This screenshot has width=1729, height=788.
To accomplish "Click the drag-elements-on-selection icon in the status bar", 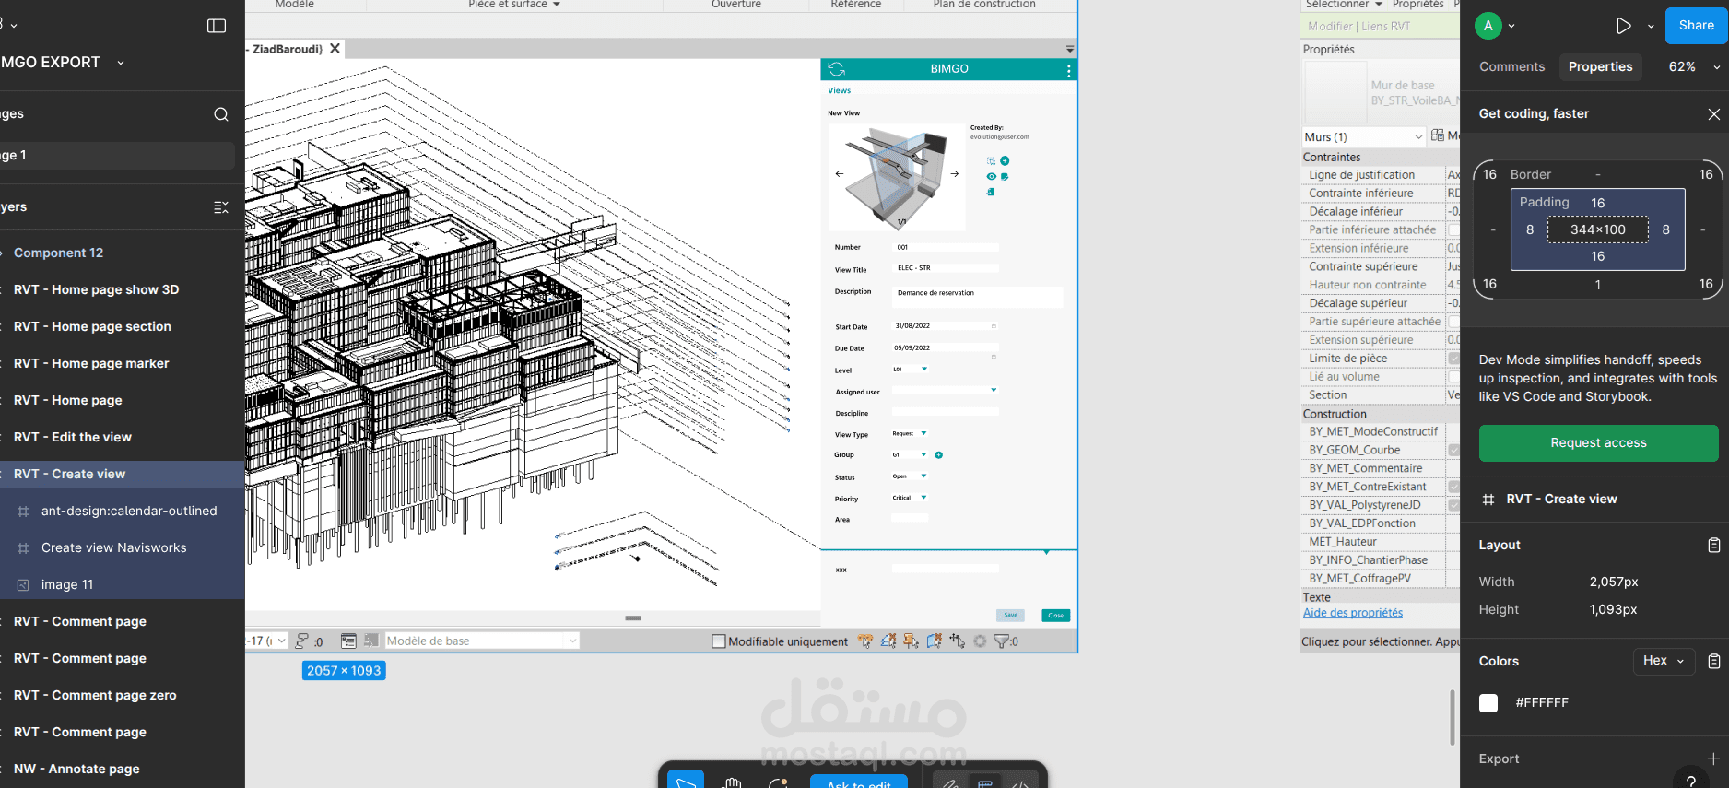I will (x=958, y=641).
